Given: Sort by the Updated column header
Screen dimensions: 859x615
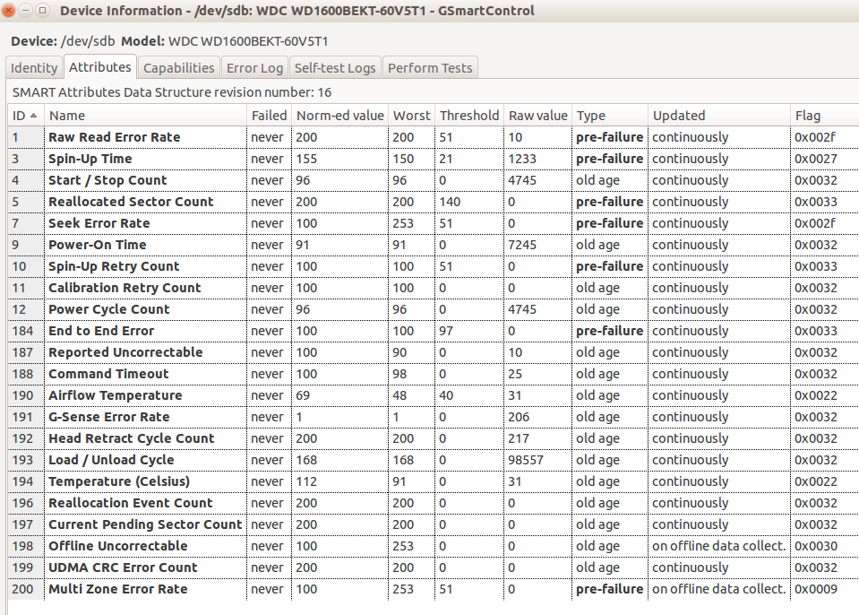Looking at the screenshot, I should pos(719,116).
